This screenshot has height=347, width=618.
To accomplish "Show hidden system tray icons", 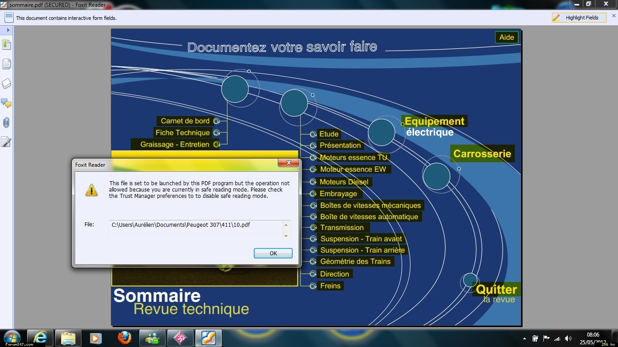I will point(524,338).
